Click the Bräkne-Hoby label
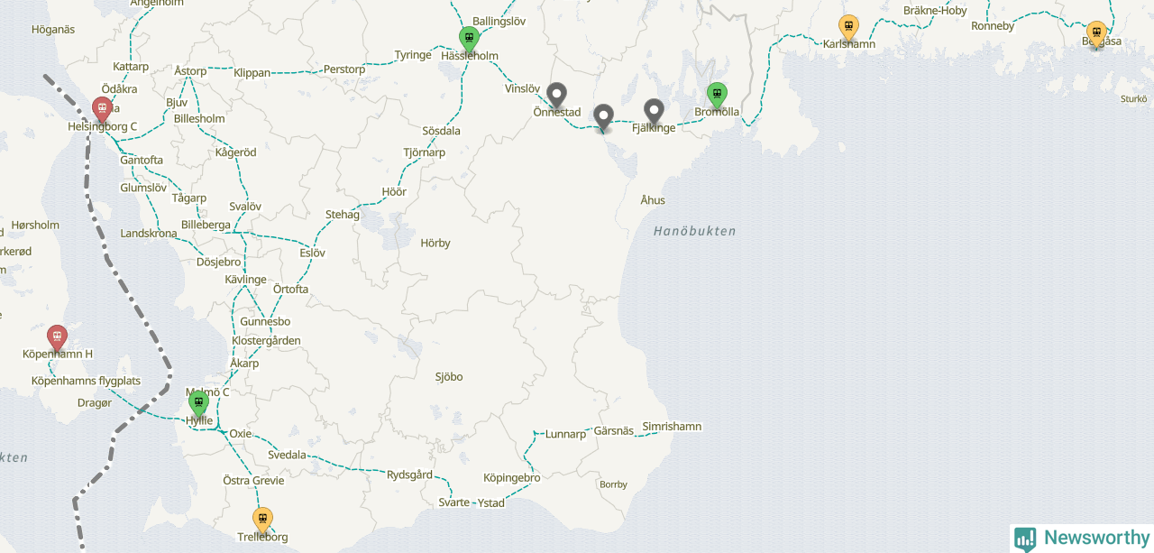This screenshot has width=1154, height=553. pyautogui.click(x=935, y=11)
